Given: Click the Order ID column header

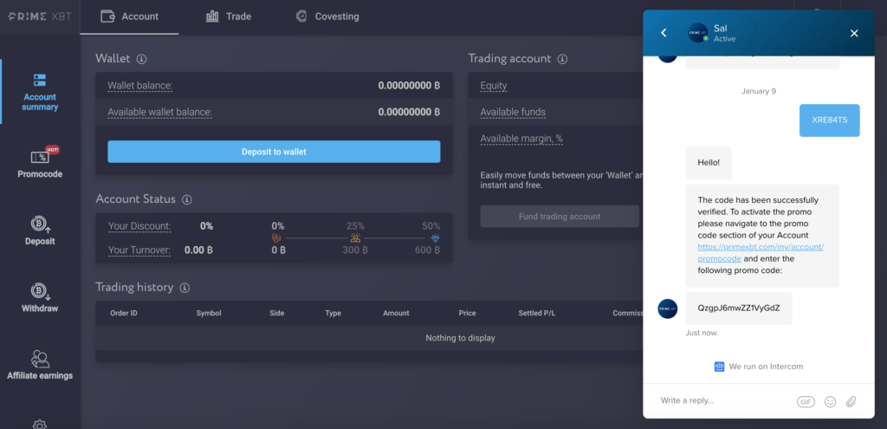Looking at the screenshot, I should coord(124,313).
